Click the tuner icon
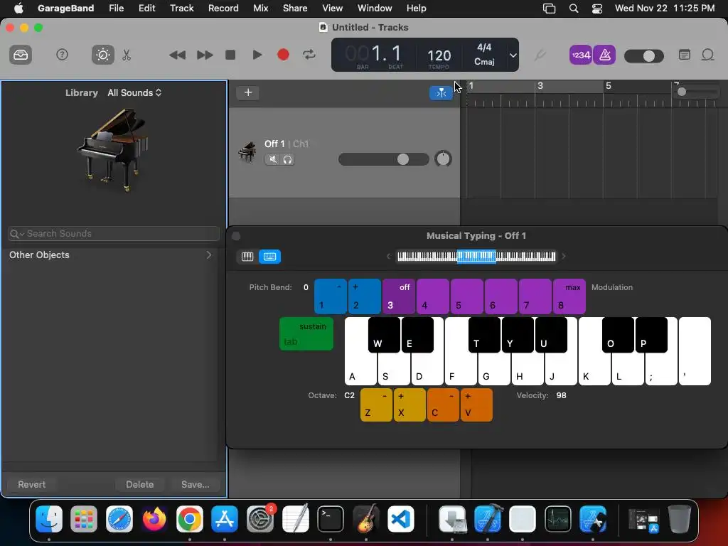The width and height of the screenshot is (728, 546). (x=540, y=55)
